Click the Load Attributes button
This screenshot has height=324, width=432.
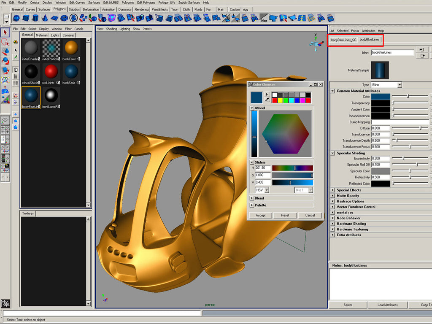(x=387, y=305)
